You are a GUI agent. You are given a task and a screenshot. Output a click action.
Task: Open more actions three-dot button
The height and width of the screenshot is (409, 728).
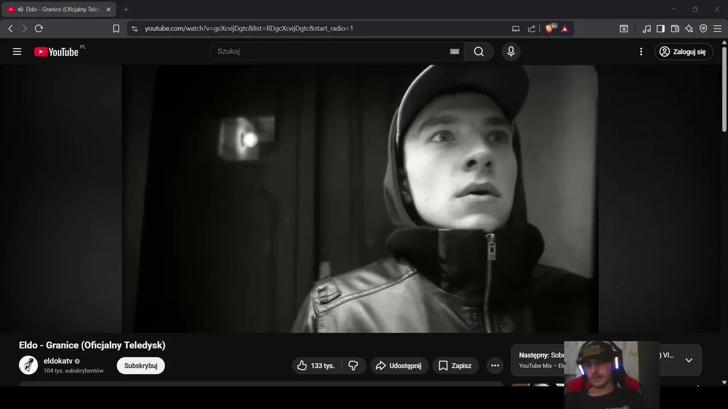click(495, 366)
